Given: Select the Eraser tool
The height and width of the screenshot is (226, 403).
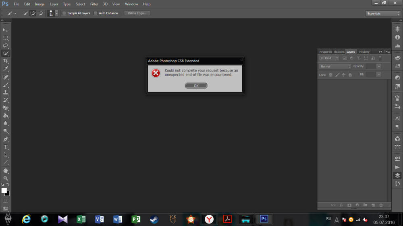Looking at the screenshot, I should (5, 108).
